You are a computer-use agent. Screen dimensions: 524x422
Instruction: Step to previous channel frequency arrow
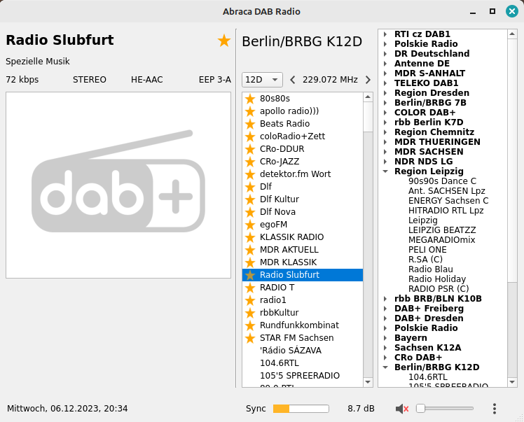[x=293, y=80]
